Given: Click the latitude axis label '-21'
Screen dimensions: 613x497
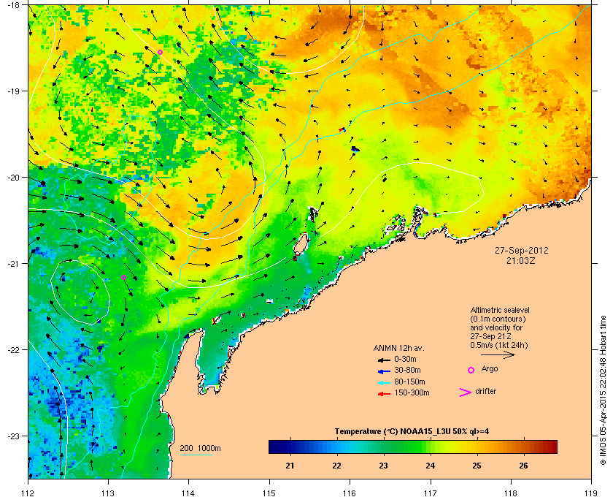Looking at the screenshot, I should point(13,263).
